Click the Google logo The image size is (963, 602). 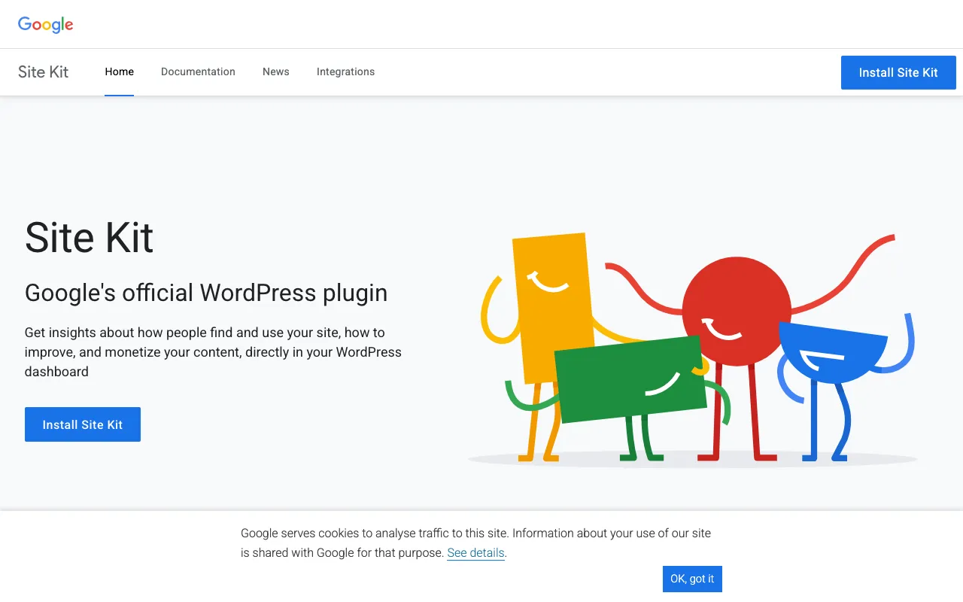[x=46, y=24]
